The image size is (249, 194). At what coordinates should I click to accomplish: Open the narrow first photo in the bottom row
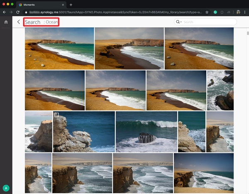click(38, 173)
